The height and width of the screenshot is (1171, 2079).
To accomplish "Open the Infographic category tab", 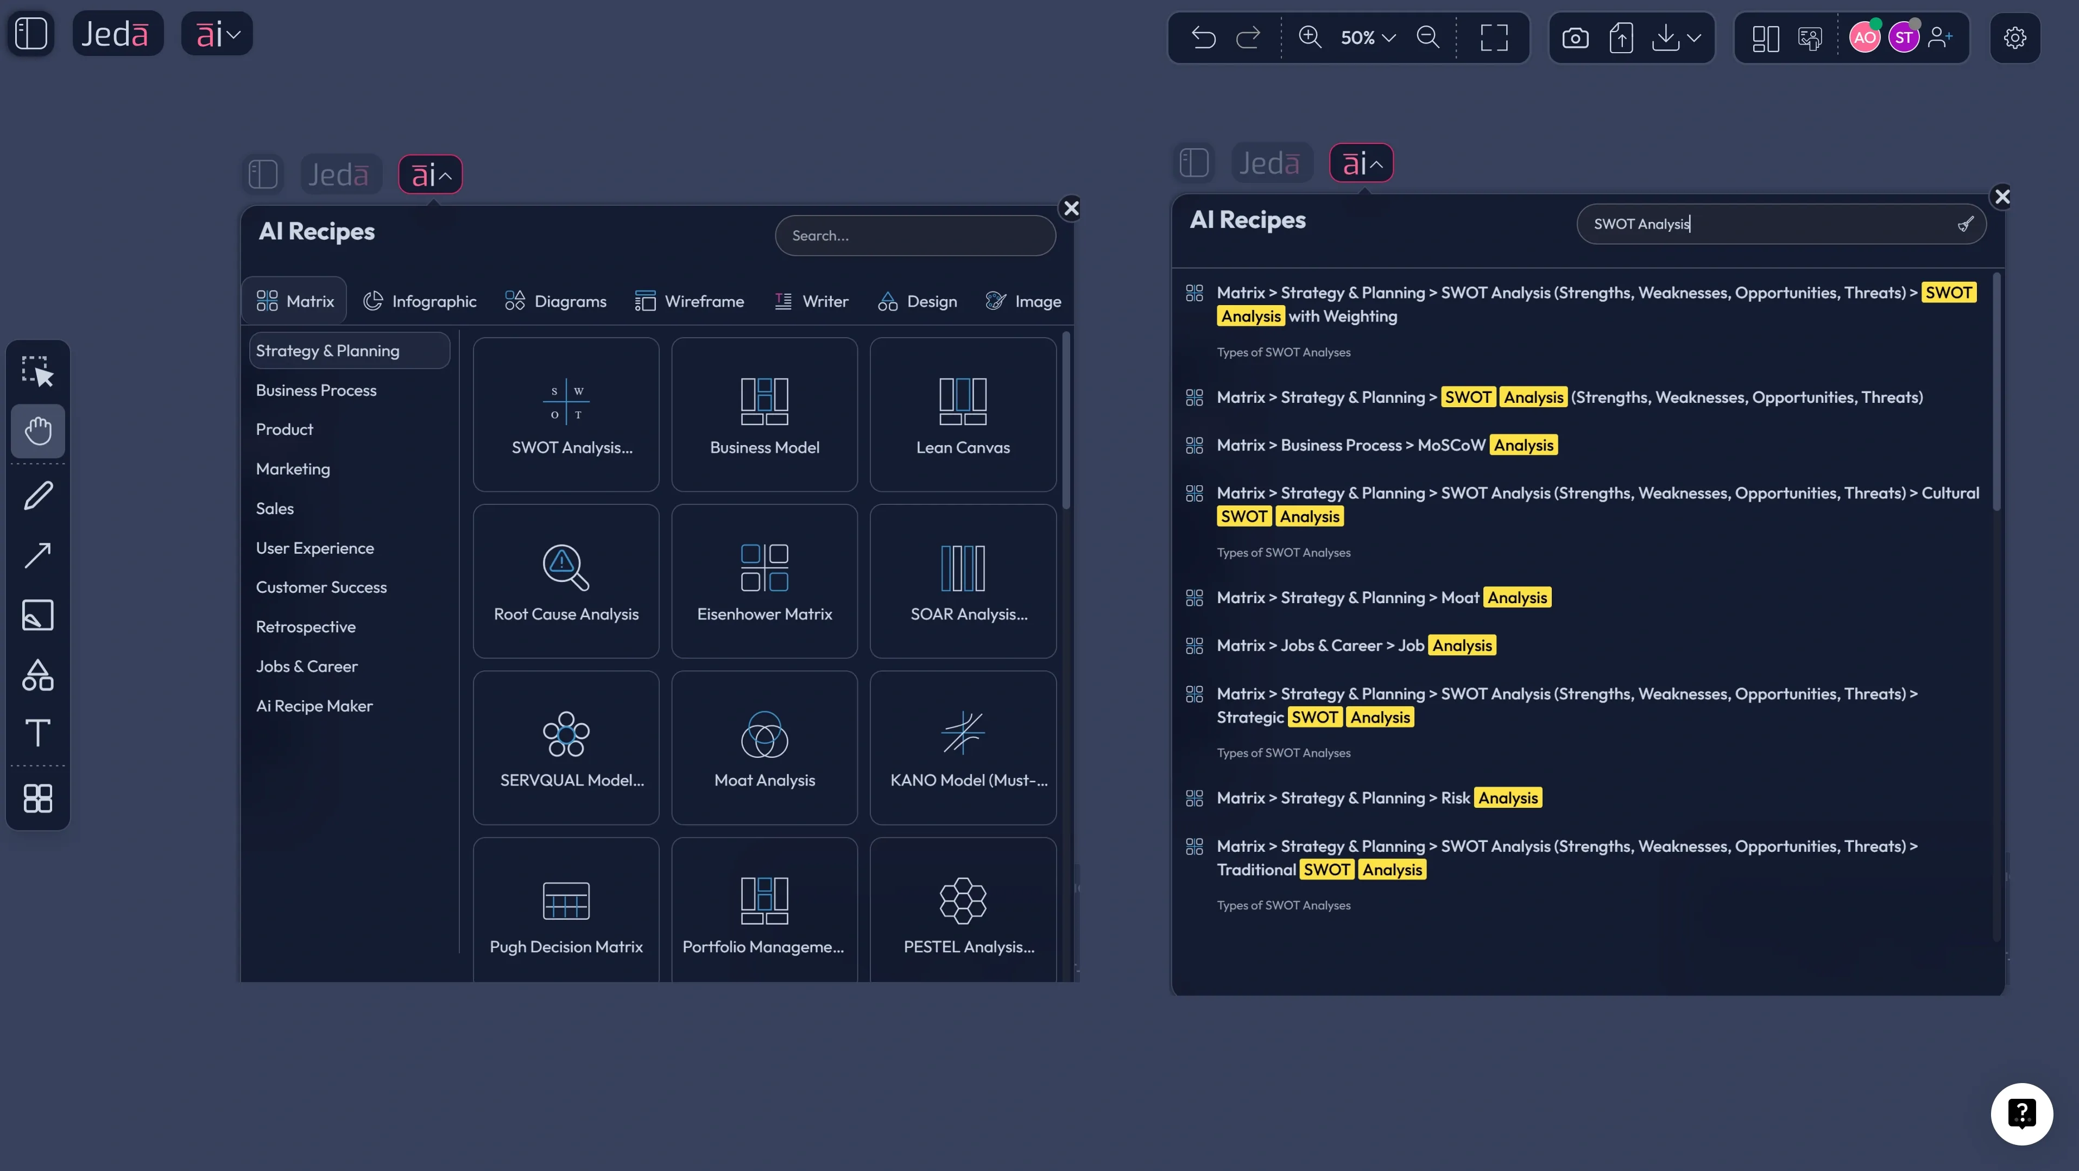I will coord(420,300).
